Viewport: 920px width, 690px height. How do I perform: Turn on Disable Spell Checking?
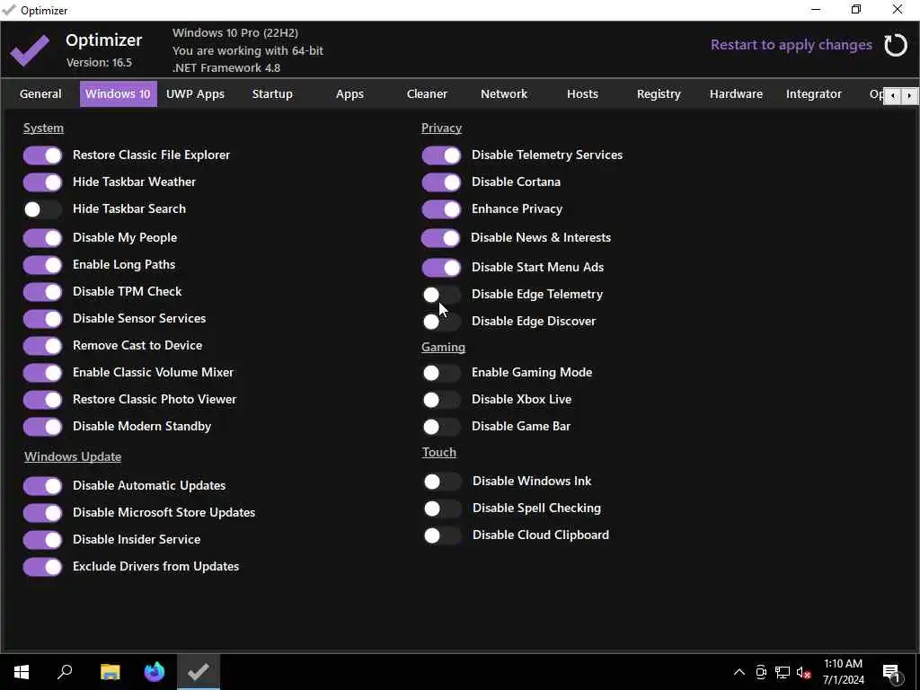pos(442,509)
